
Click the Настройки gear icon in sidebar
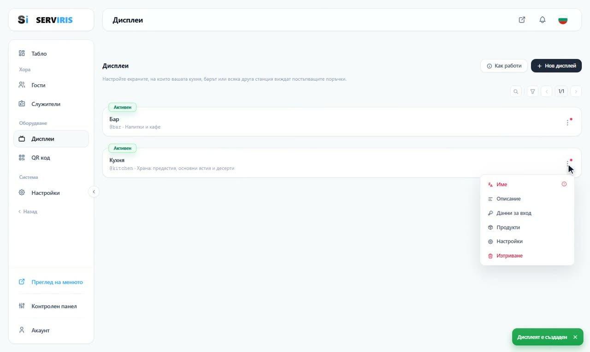[22, 193]
